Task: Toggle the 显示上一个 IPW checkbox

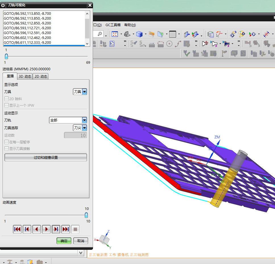Action: point(7,105)
